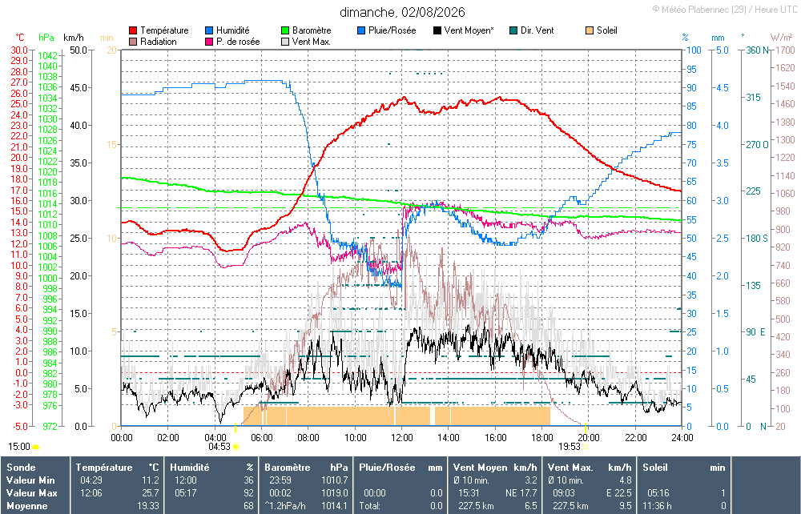Click the green hPa axis unit label
The width and height of the screenshot is (801, 514).
[46, 38]
